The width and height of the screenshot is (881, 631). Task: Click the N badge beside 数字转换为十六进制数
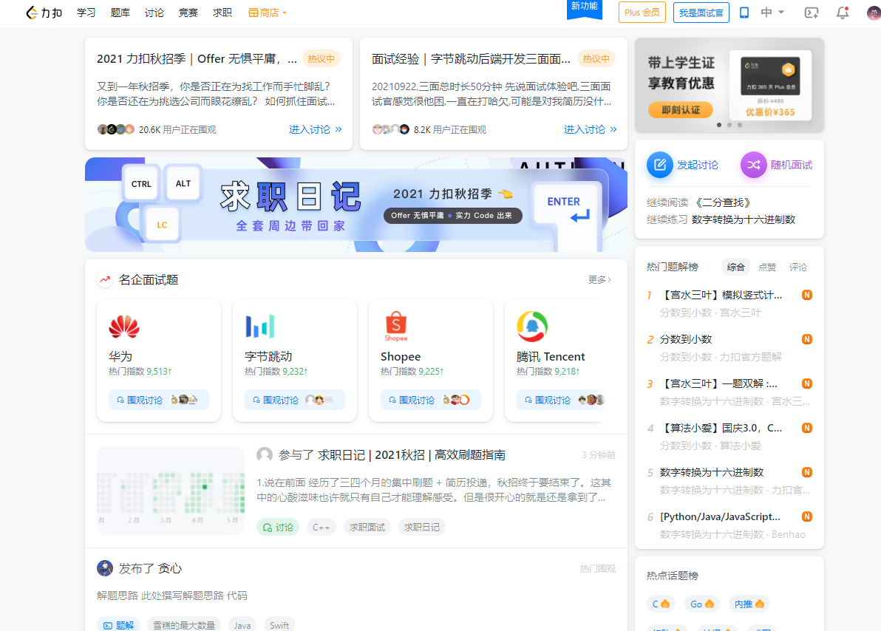[807, 473]
